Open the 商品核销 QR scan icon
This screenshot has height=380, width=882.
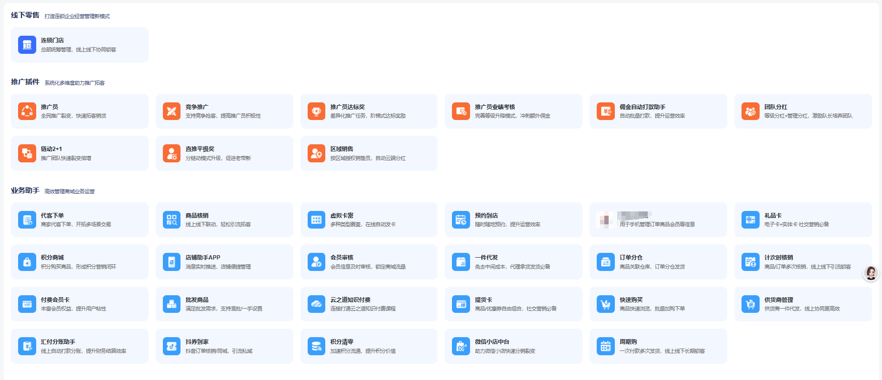tap(171, 220)
